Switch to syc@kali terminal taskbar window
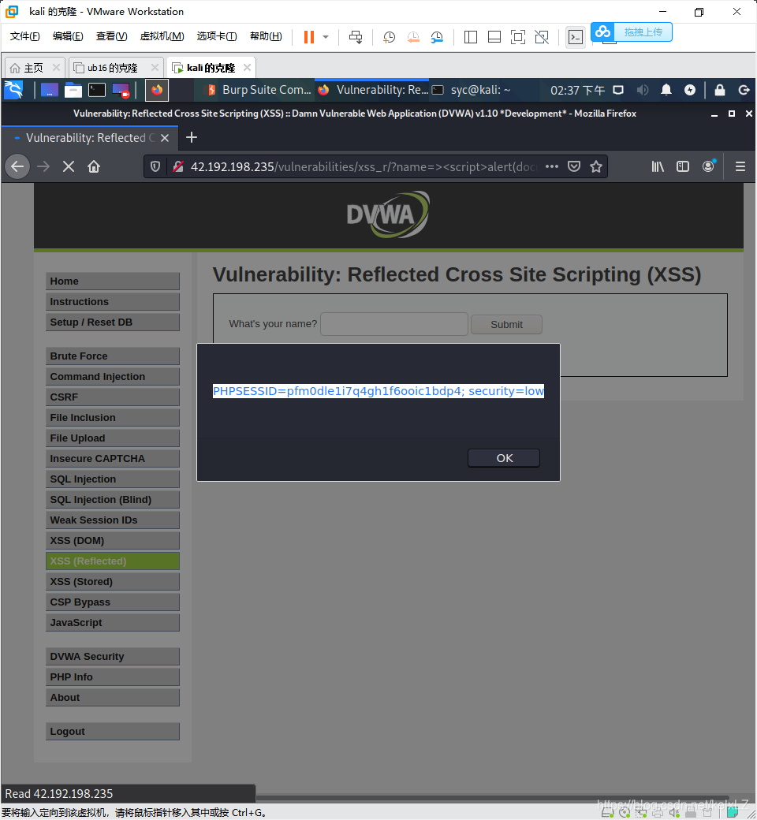This screenshot has height=820, width=757. (x=472, y=90)
